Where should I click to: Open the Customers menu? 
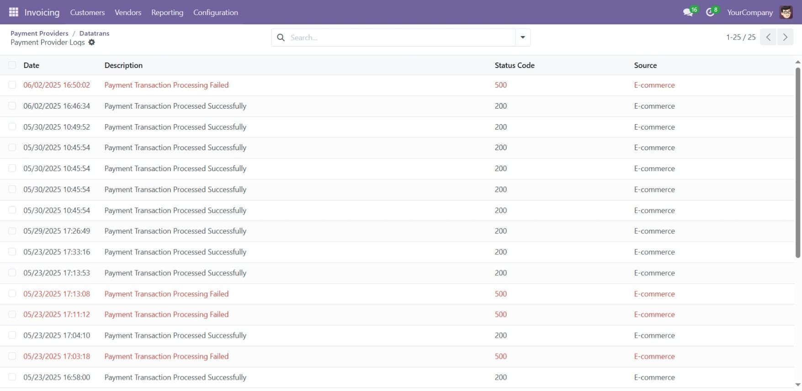pyautogui.click(x=87, y=12)
